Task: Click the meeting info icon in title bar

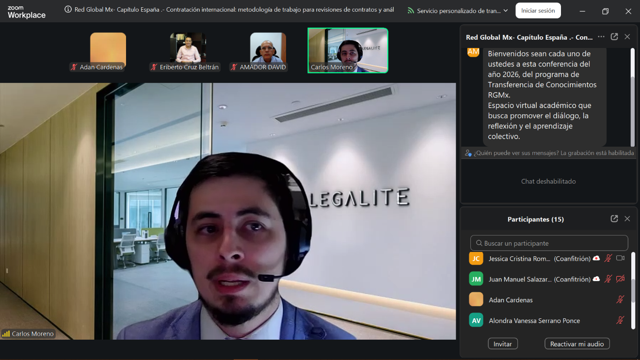Action: click(68, 10)
